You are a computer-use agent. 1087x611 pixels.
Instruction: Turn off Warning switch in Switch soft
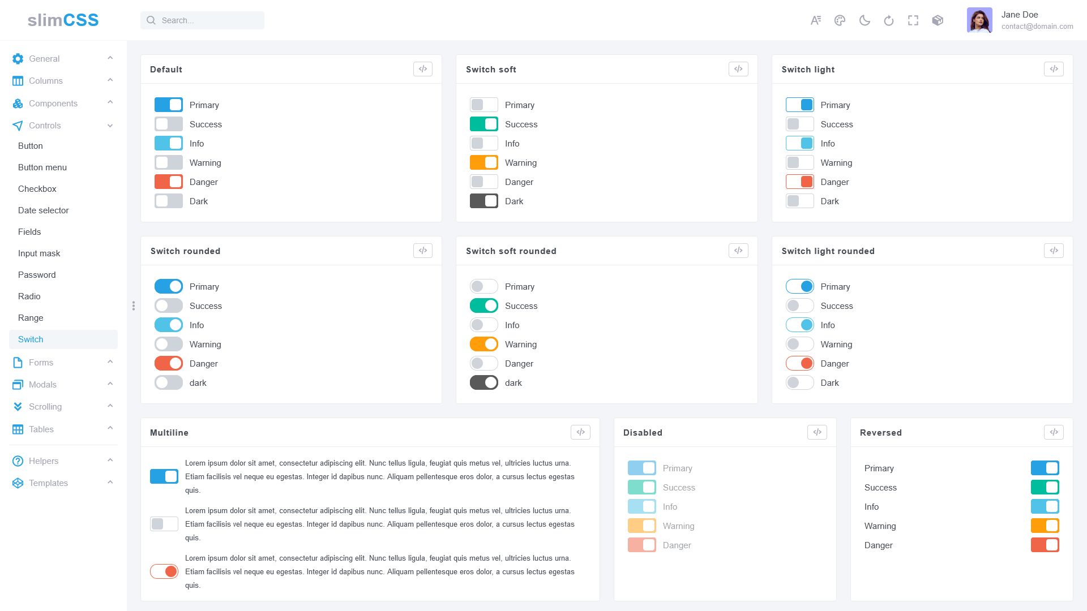point(484,163)
